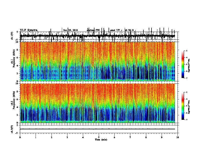Click the "-3" top value of ch.1 color bar
The image size is (200, 154).
click(186, 51)
